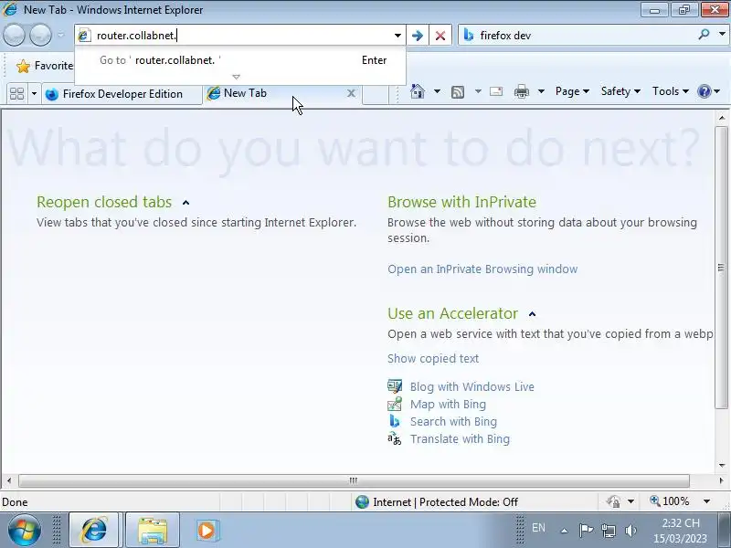
Task: Click the Quick Tabs icon
Action: click(17, 94)
